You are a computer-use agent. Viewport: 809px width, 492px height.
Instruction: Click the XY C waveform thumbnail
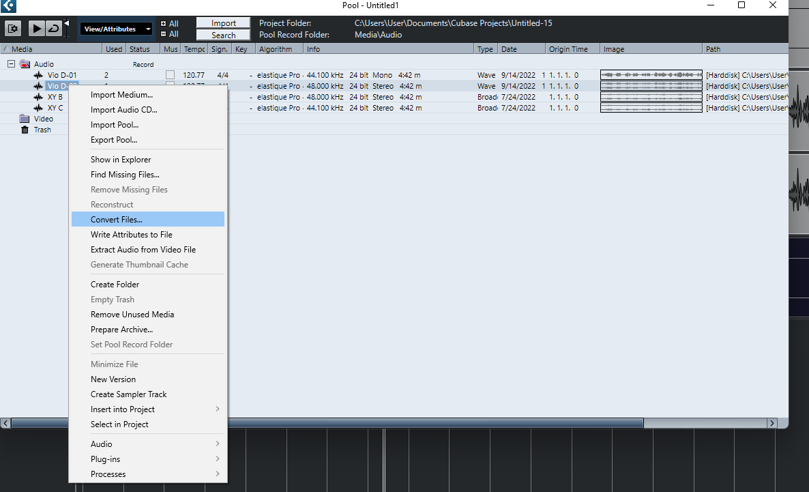tap(651, 108)
